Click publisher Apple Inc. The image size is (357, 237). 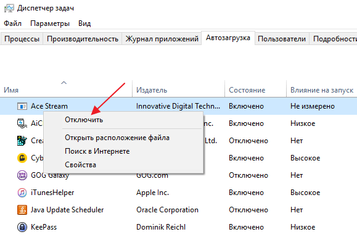click(152, 193)
